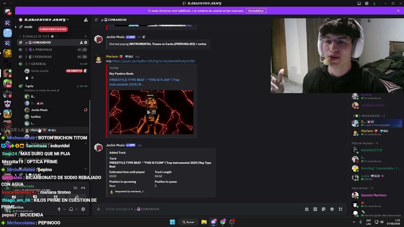
Task: Open Google Chrome from taskbar
Action: 223,222
